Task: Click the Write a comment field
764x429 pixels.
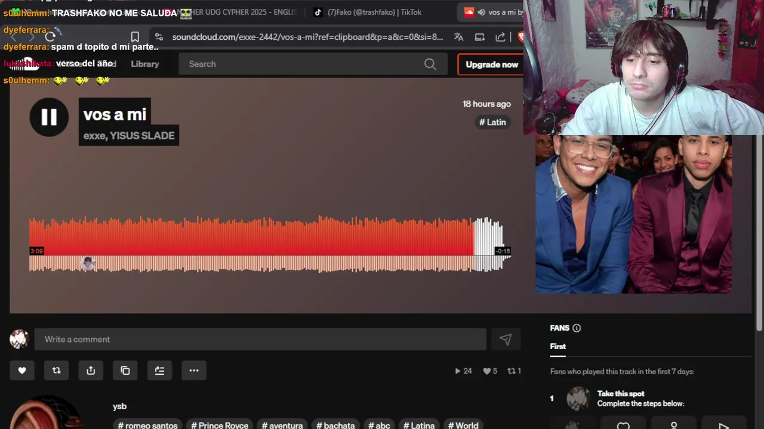Action: click(x=260, y=340)
